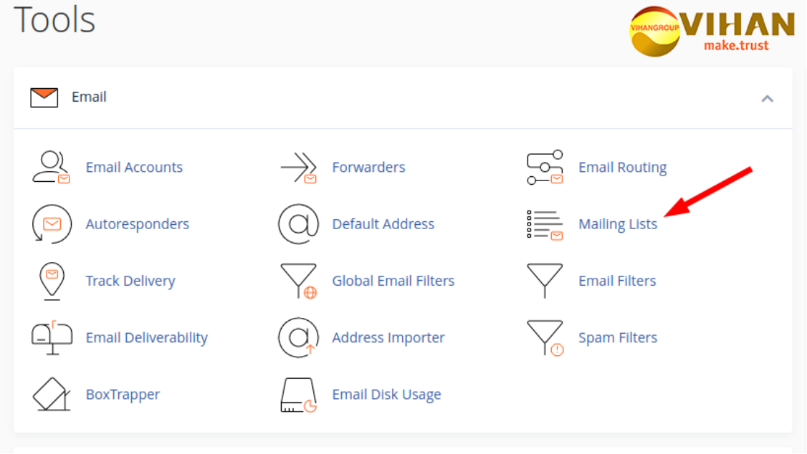This screenshot has width=807, height=454.
Task: Click the Spam Filters funnel icon
Action: (545, 338)
